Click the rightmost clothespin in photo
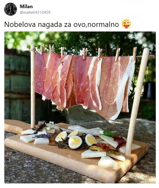This screenshot has width=159, height=188. point(135,54)
